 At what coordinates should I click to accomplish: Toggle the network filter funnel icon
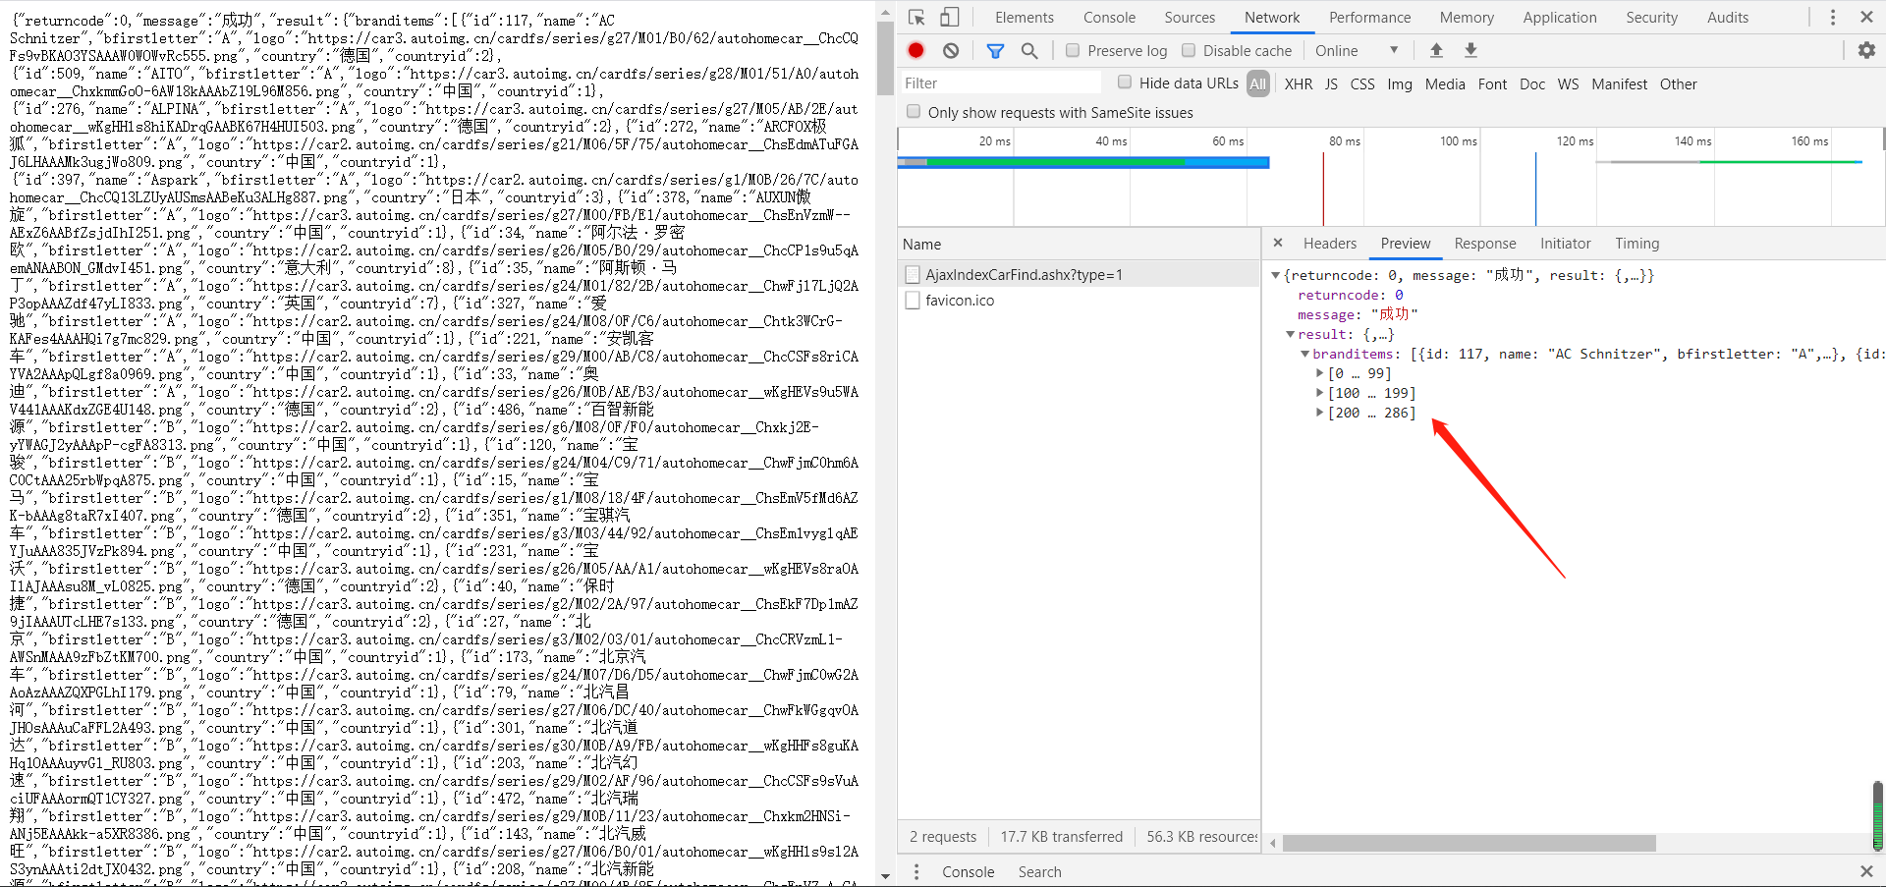995,50
